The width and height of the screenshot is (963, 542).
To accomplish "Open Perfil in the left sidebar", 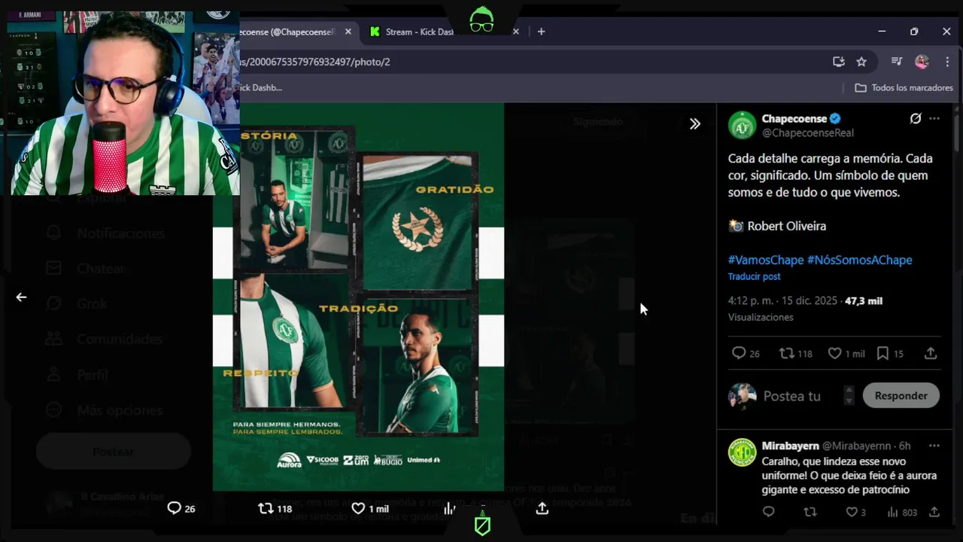I will pos(77,375).
